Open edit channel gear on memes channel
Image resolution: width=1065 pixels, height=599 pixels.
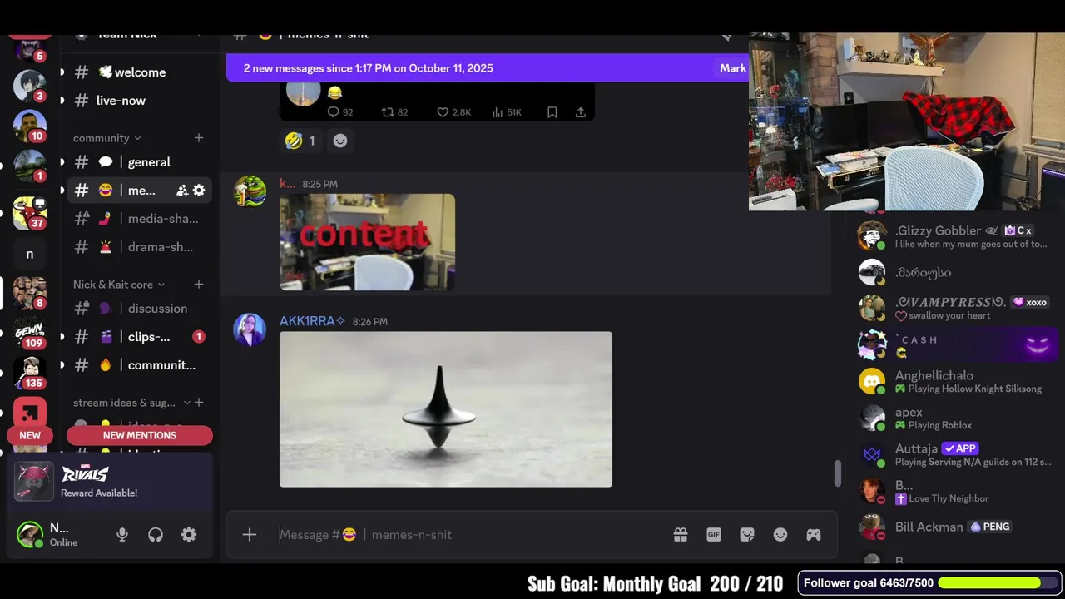pos(199,191)
